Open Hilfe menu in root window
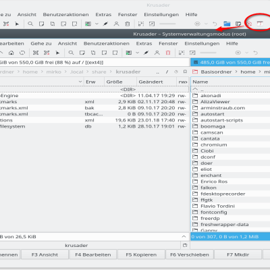Viewport: 270px width, 270px height. pyautogui.click(x=232, y=43)
